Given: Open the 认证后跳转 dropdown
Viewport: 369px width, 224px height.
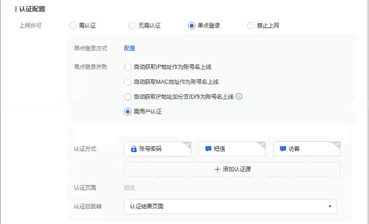Looking at the screenshot, I should (x=230, y=206).
